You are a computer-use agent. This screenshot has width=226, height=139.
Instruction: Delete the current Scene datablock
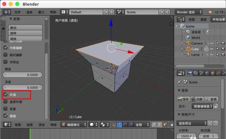(167, 12)
